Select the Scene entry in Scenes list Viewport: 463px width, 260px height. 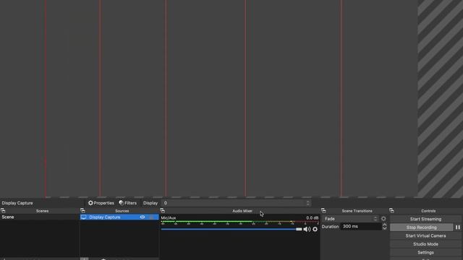pyautogui.click(x=39, y=217)
